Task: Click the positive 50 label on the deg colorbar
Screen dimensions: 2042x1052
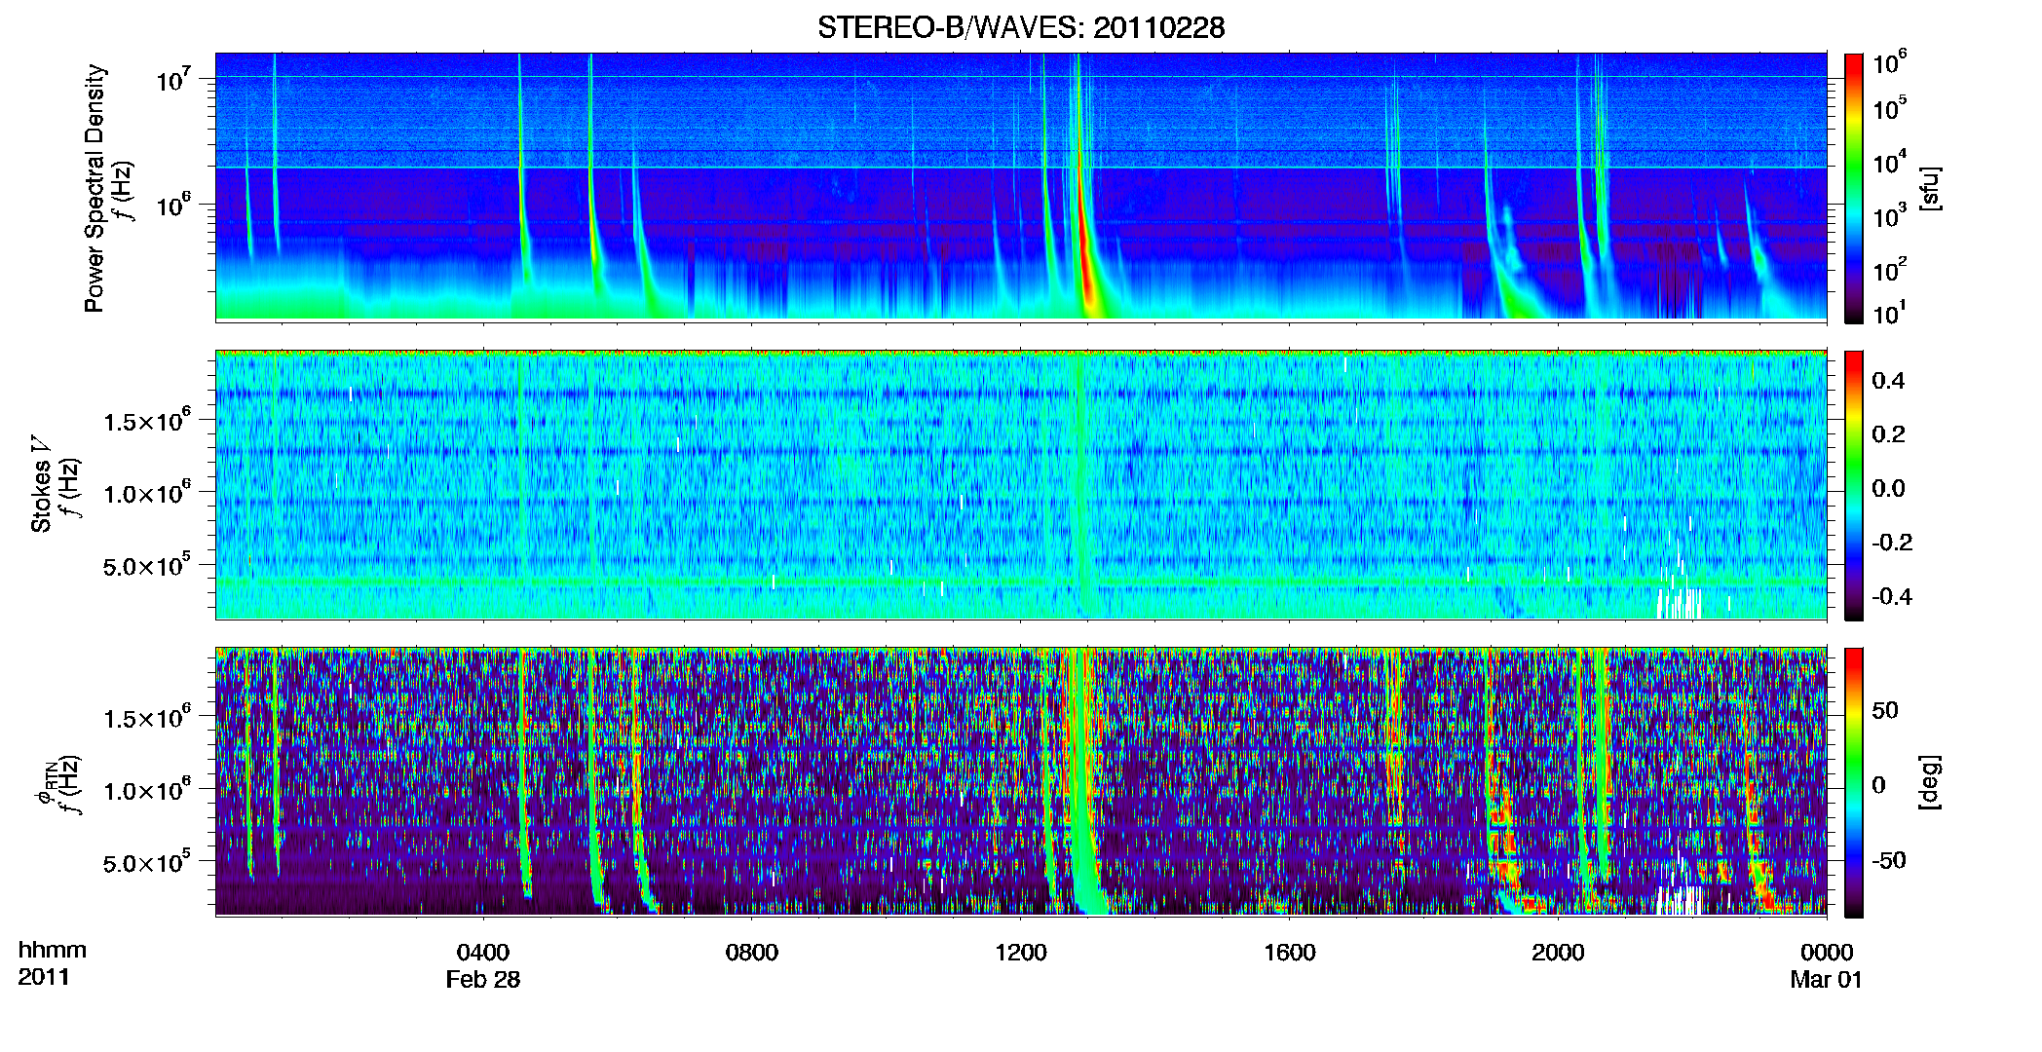Action: 1885,710
